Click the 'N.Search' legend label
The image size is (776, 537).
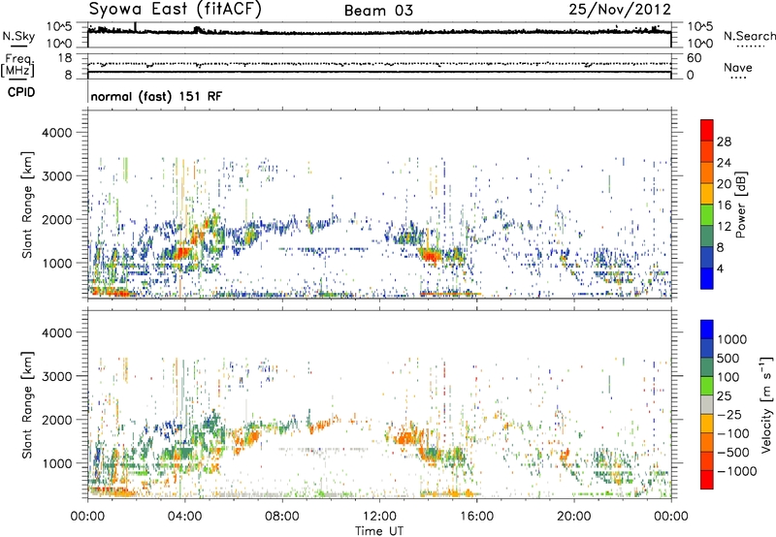(x=749, y=36)
